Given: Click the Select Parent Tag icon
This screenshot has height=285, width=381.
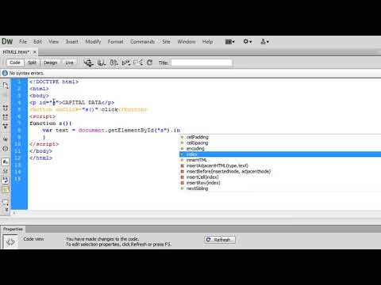Looking at the screenshot, I should 6,139.
